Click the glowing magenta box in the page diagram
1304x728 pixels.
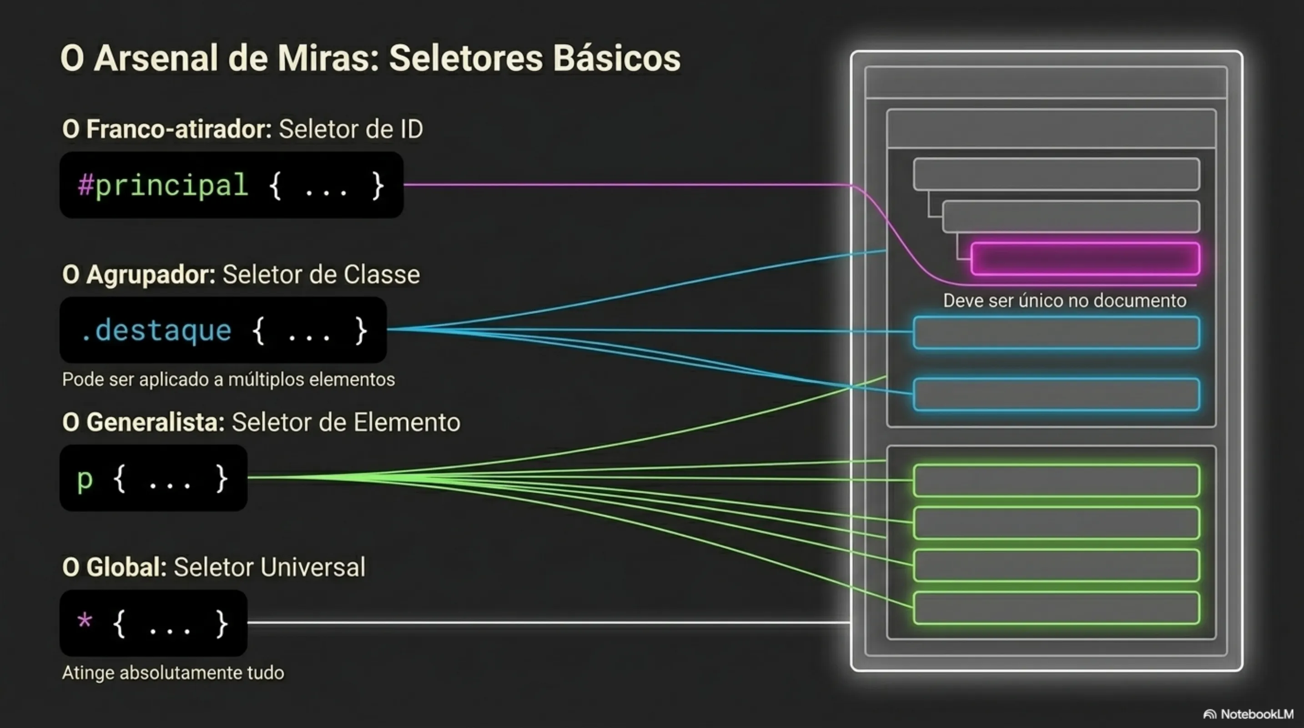(1085, 259)
